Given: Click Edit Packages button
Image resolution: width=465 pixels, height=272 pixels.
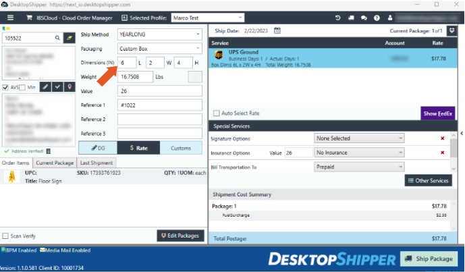Looking at the screenshot, I should [x=180, y=236].
